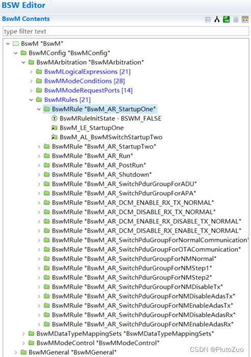This screenshot has width=251, height=357.
Task: Expand the BswMLogicalExpressions [21] node
Action: point(31,72)
